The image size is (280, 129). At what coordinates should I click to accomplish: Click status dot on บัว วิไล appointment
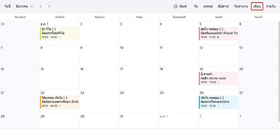tap(60, 37)
